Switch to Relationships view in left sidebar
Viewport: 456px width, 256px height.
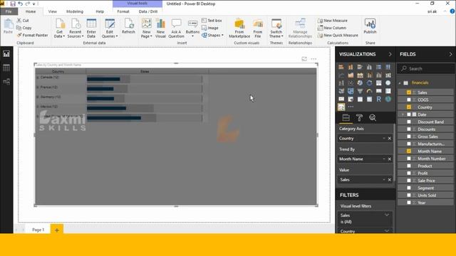(x=6, y=82)
